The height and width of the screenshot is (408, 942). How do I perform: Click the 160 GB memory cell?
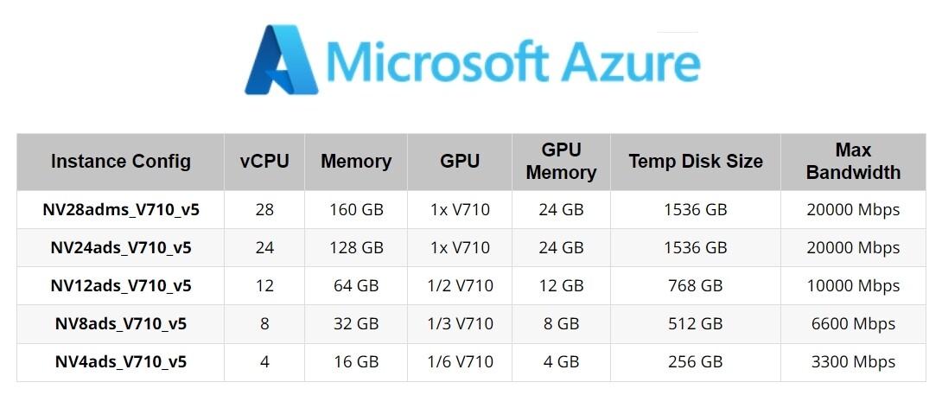pyautogui.click(x=356, y=209)
